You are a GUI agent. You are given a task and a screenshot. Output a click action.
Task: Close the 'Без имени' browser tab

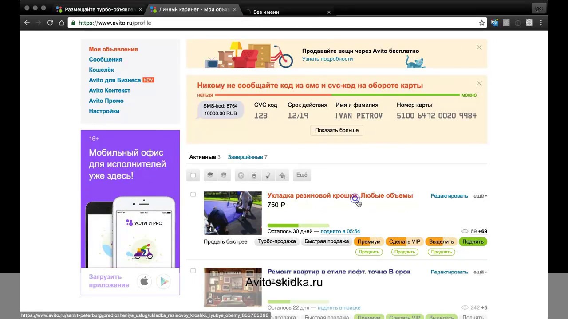pos(329,12)
